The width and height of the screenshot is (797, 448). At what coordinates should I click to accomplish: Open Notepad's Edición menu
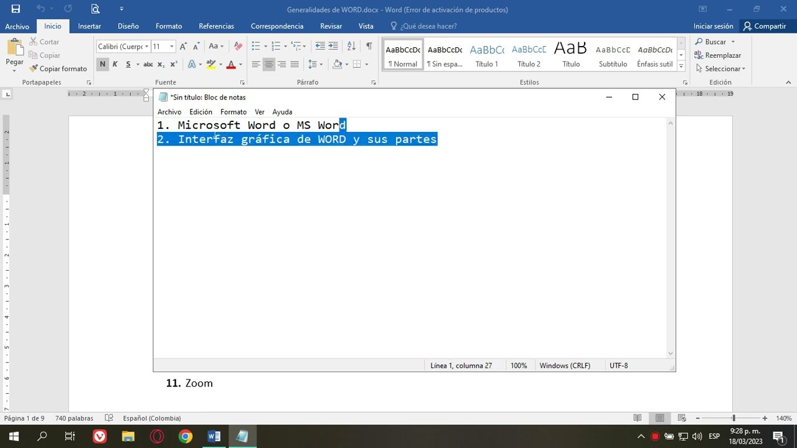[200, 112]
